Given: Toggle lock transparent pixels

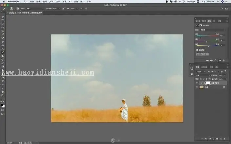Looking at the screenshot, I should point(201,79).
